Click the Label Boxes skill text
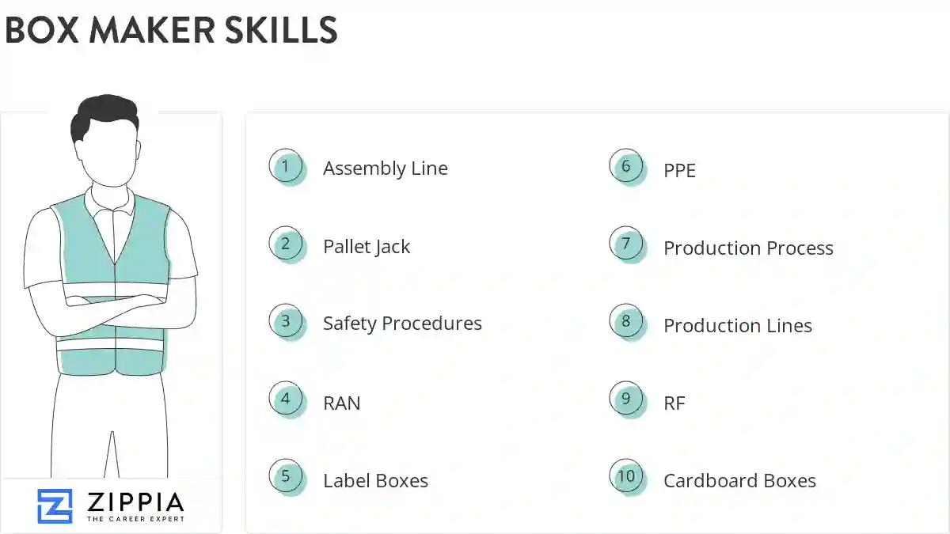 coord(375,481)
